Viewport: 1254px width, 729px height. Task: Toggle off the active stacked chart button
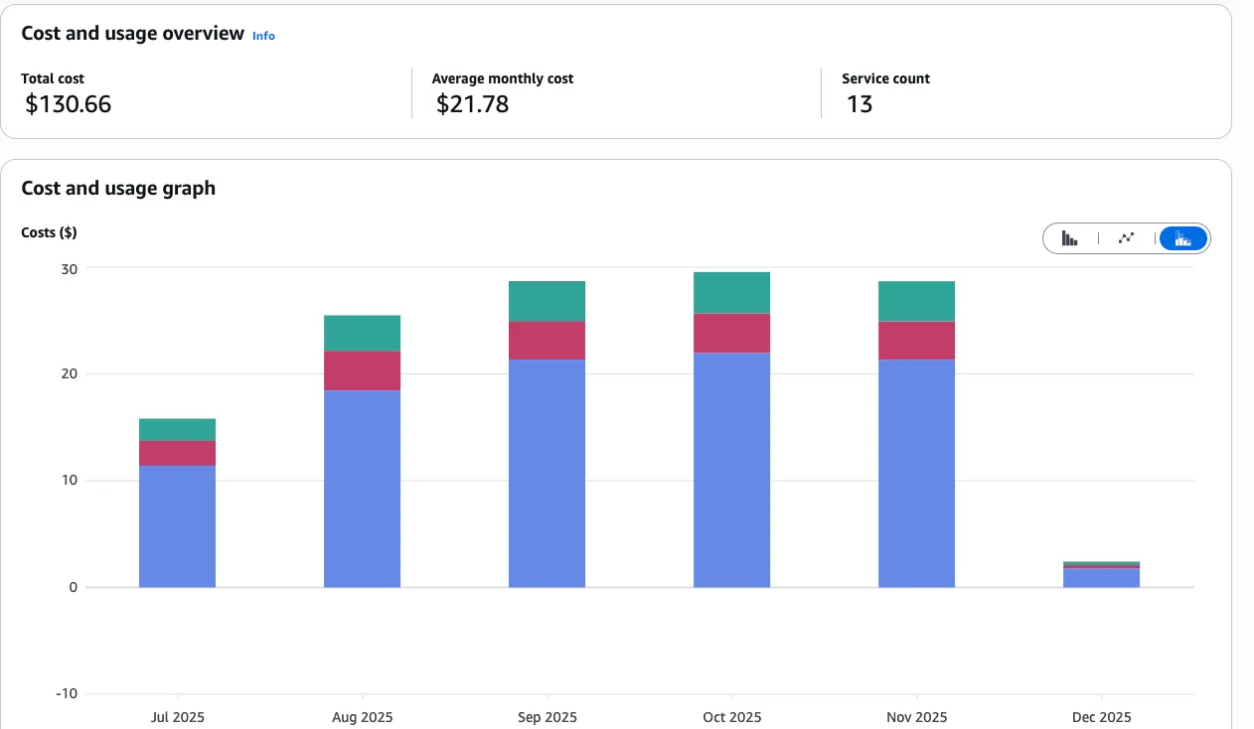[1181, 238]
